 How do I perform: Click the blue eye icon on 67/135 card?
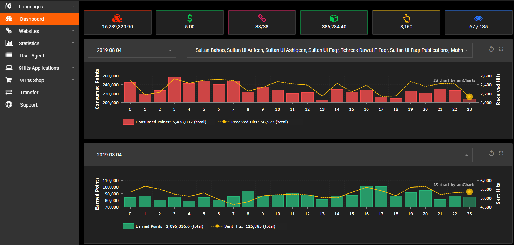coord(478,18)
